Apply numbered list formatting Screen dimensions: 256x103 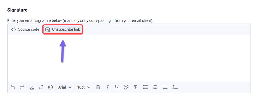click(x=155, y=87)
